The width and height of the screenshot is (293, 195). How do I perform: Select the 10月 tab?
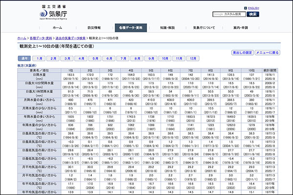click(x=165, y=58)
